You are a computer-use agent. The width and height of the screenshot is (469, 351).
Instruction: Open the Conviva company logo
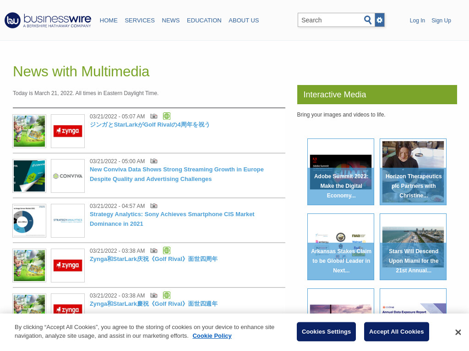(68, 176)
